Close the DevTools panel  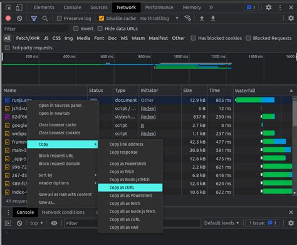[x=291, y=7]
